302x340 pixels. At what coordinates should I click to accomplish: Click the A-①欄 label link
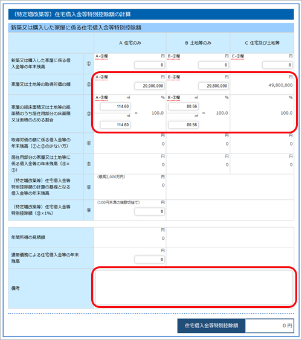coord(101,56)
